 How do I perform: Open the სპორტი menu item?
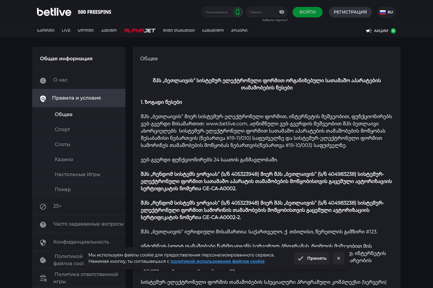pos(46,31)
